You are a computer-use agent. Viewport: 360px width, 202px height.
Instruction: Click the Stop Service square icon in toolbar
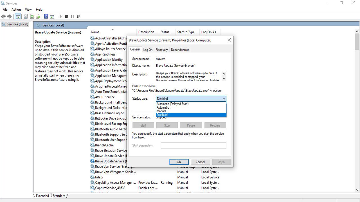[x=66, y=17]
